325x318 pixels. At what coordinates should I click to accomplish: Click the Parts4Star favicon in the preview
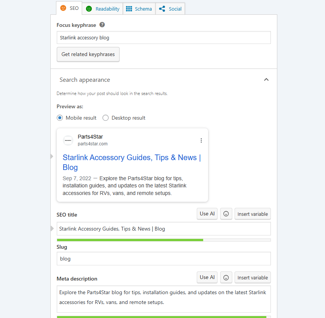pyautogui.click(x=68, y=140)
